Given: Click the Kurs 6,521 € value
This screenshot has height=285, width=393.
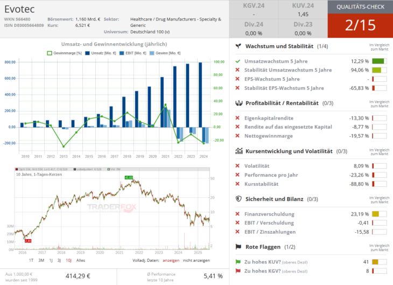Looking at the screenshot, I should pyautogui.click(x=82, y=25).
